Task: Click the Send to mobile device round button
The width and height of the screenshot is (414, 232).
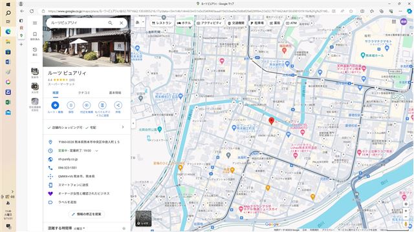Action: (102, 105)
